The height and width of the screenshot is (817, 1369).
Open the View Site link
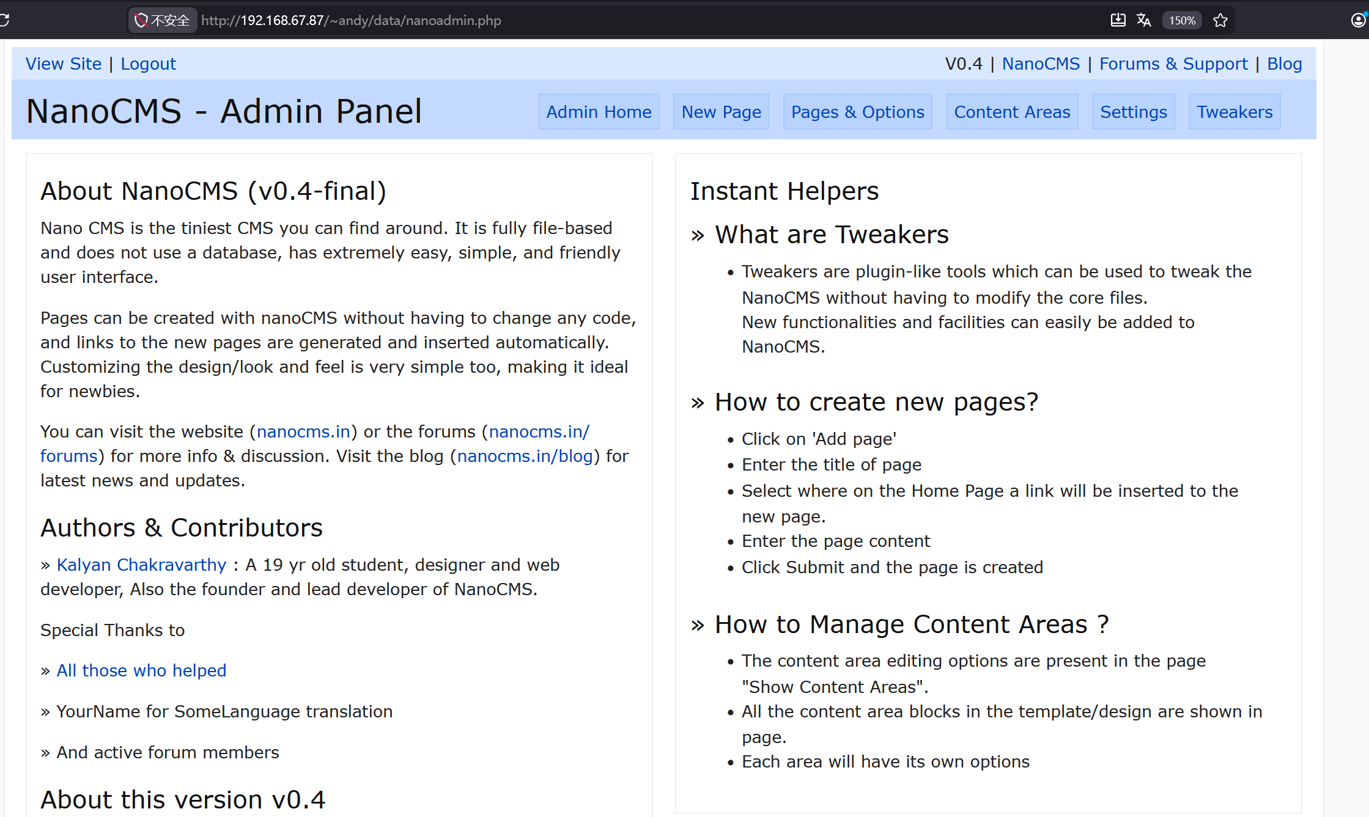pyautogui.click(x=64, y=64)
